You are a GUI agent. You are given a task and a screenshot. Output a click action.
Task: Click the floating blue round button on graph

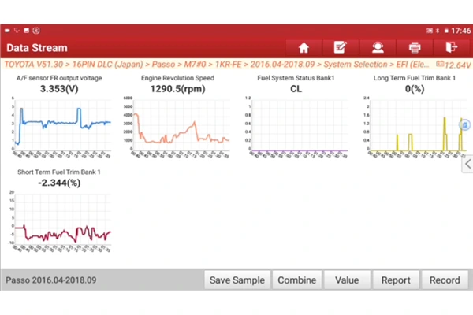465,124
